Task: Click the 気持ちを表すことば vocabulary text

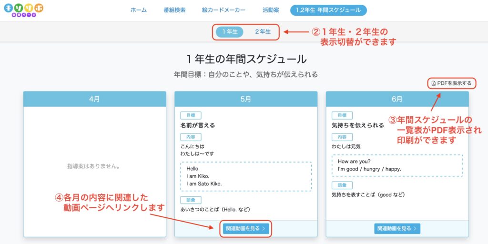Action: 368,195
